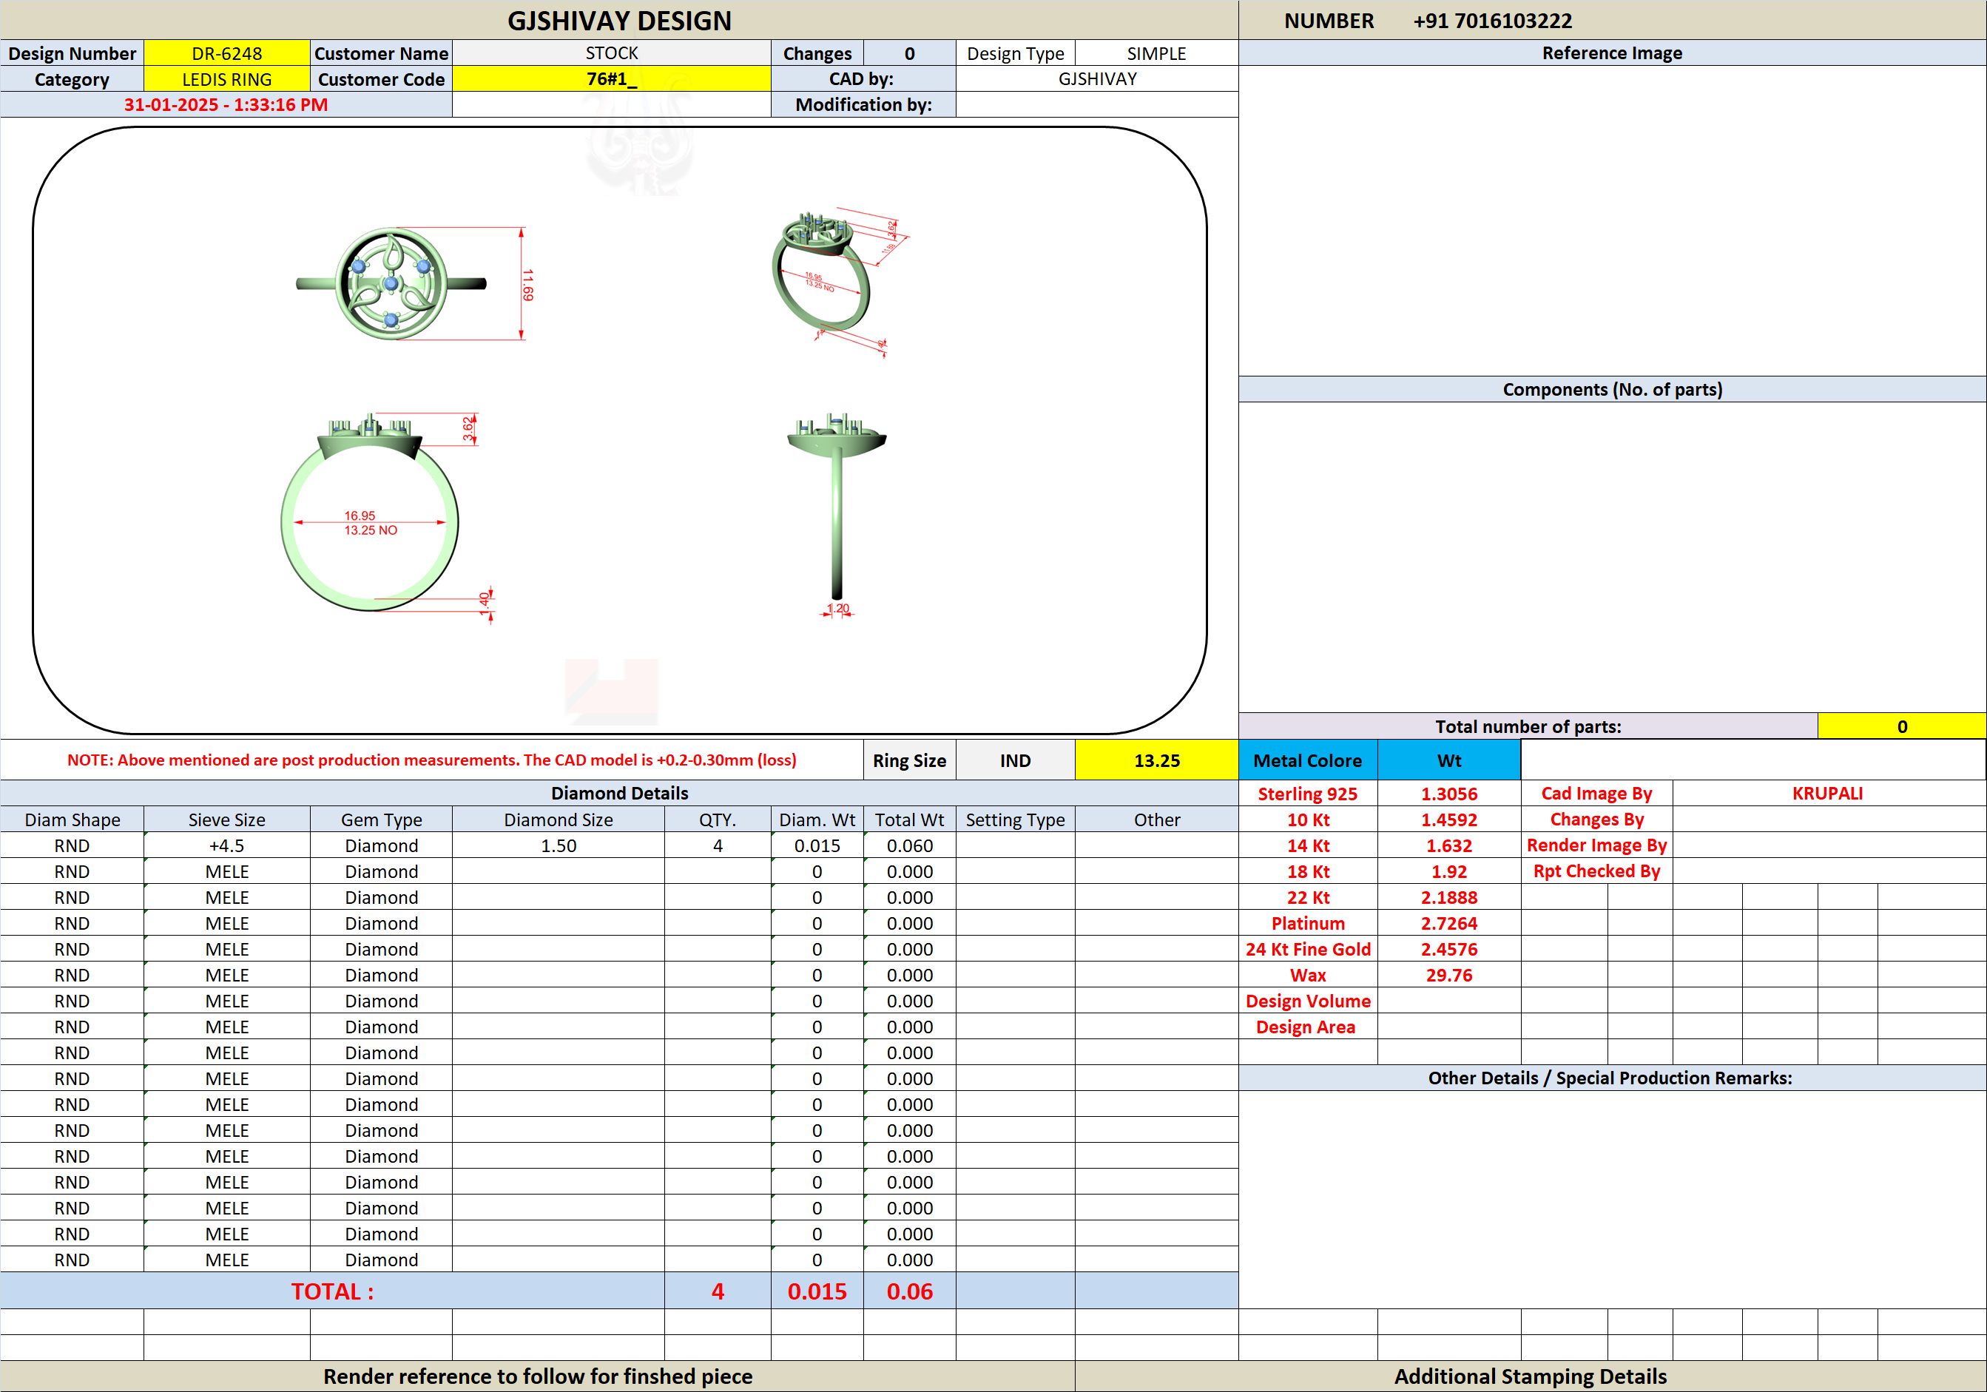Select the red TOTAL : label
This screenshot has width=1987, height=1392.
point(332,1291)
